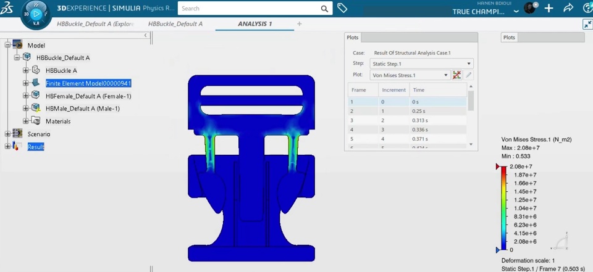Expand the Scenario node
This screenshot has height=272, width=593.
(7, 134)
